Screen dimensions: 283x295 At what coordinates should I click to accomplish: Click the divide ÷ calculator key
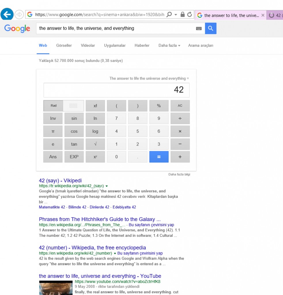tap(180, 118)
